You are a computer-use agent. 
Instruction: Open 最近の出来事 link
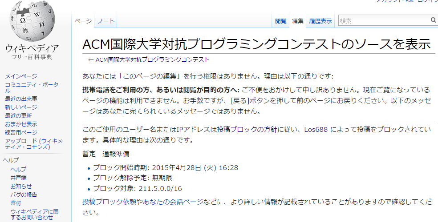pyautogui.click(x=21, y=99)
